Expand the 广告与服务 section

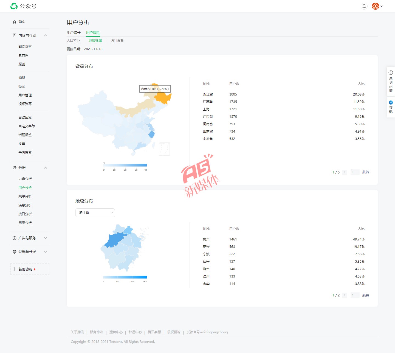pos(46,238)
